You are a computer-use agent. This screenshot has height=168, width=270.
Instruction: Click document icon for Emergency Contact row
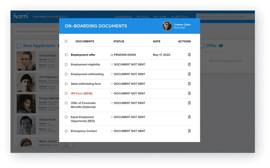point(189,131)
